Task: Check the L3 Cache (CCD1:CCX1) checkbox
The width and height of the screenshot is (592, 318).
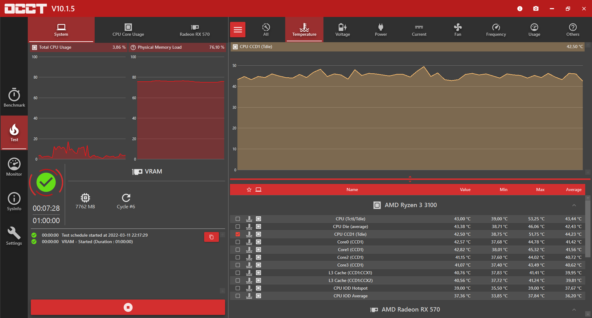Action: [238, 273]
